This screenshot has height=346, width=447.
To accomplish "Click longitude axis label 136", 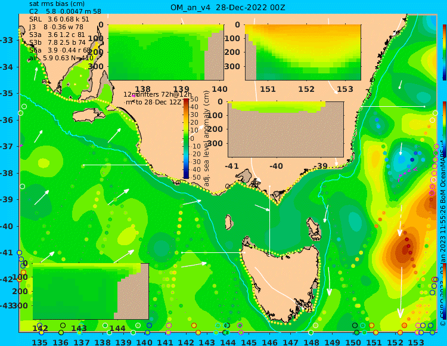I will pos(60,342).
